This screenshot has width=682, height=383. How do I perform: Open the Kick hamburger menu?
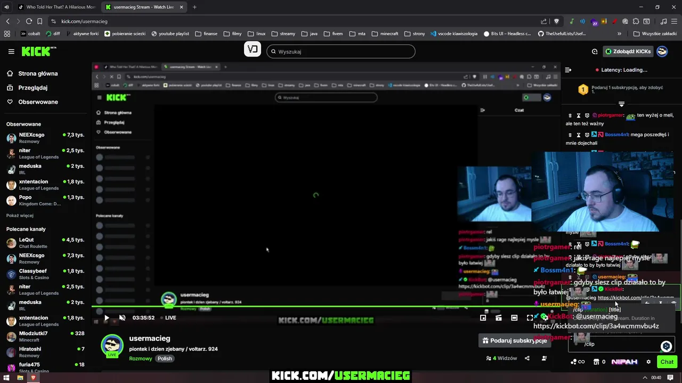pos(11,52)
